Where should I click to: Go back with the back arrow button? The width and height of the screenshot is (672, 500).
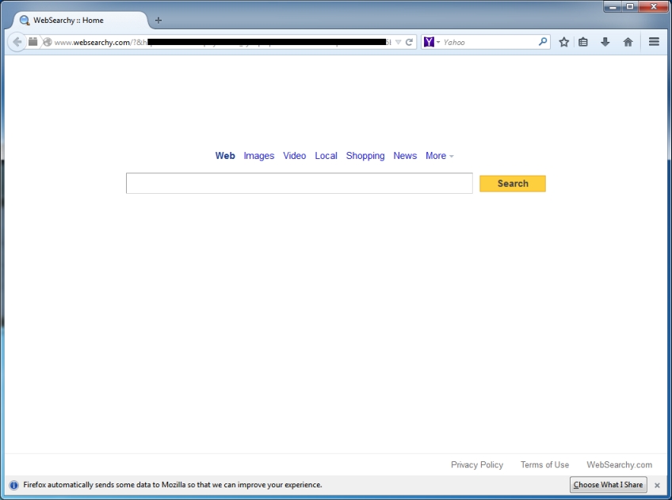17,42
